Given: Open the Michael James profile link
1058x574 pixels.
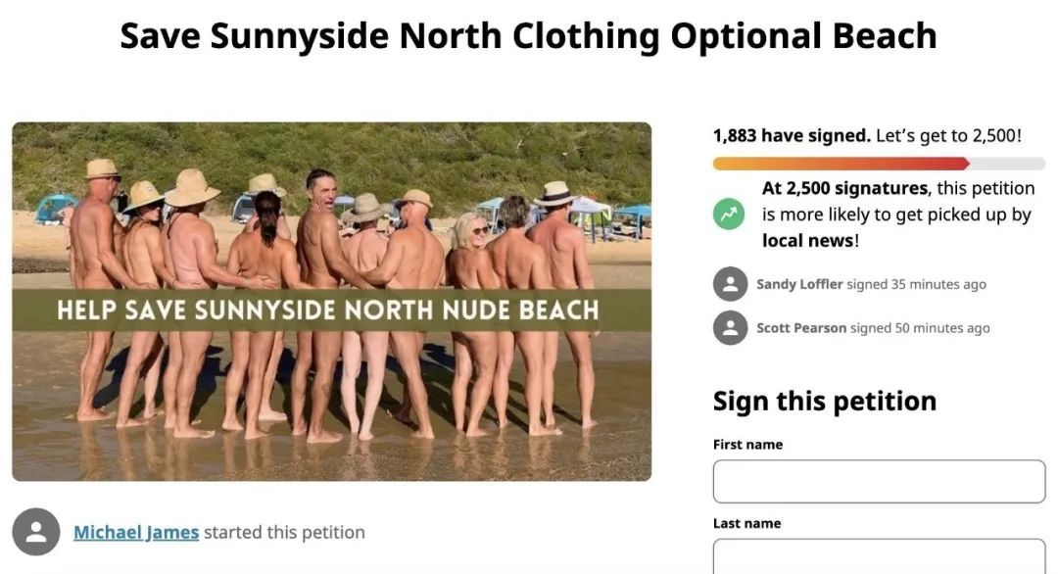Looking at the screenshot, I should pyautogui.click(x=136, y=532).
